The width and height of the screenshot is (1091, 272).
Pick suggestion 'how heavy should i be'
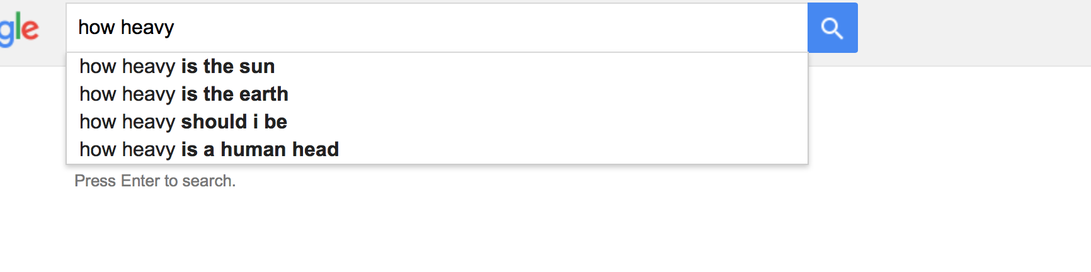click(x=437, y=122)
